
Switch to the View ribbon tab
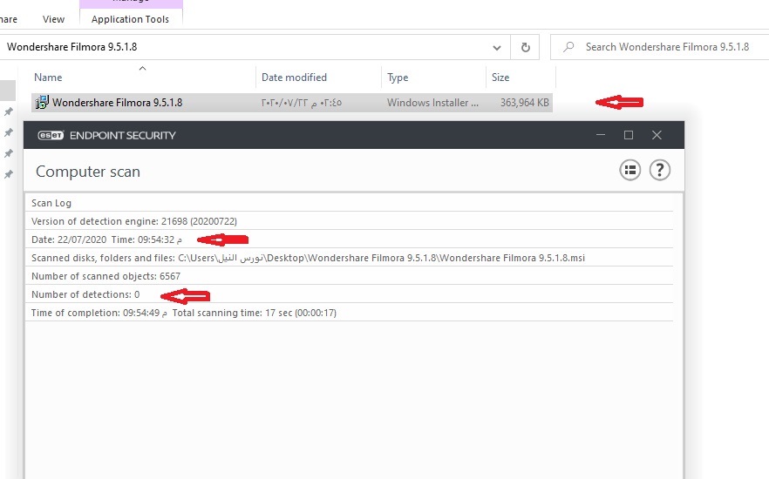53,18
